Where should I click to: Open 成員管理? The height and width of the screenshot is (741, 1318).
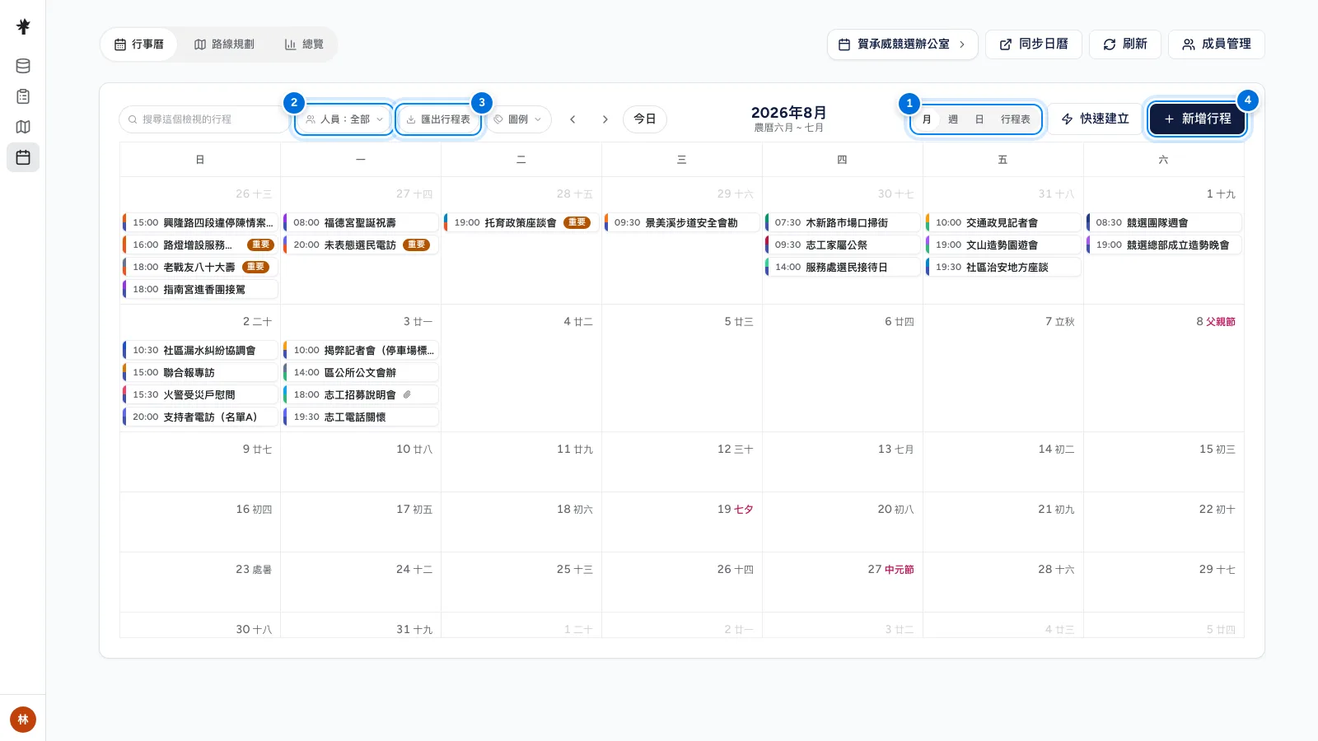coord(1217,44)
